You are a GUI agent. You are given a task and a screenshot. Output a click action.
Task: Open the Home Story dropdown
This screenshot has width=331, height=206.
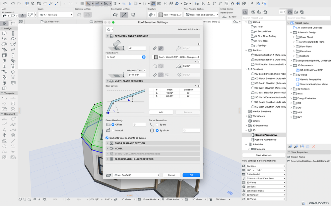126,57
